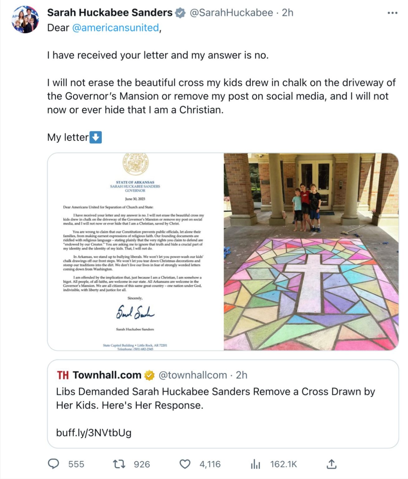This screenshot has width=408, height=479.
Task: Click the @SarahHuckabee handle
Action: (x=231, y=12)
